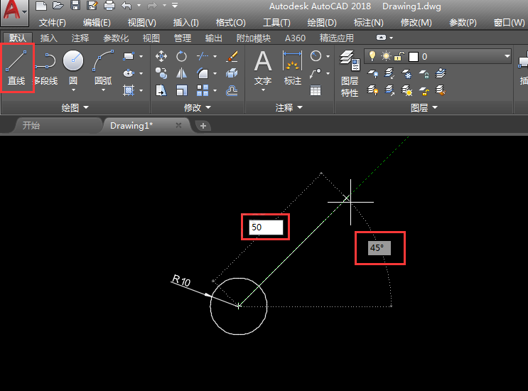The image size is (528, 391).
Task: Select the 多段线 polyline tool
Action: click(x=45, y=68)
